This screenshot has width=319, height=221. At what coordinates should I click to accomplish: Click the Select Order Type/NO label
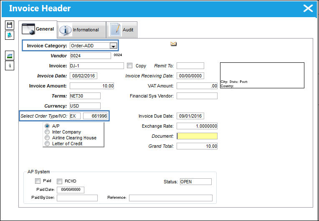coord(44,116)
